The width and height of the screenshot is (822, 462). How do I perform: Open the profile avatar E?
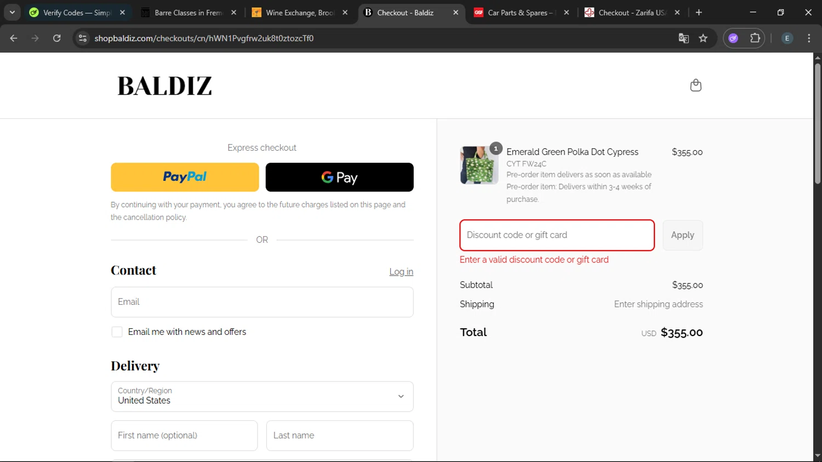pos(787,38)
